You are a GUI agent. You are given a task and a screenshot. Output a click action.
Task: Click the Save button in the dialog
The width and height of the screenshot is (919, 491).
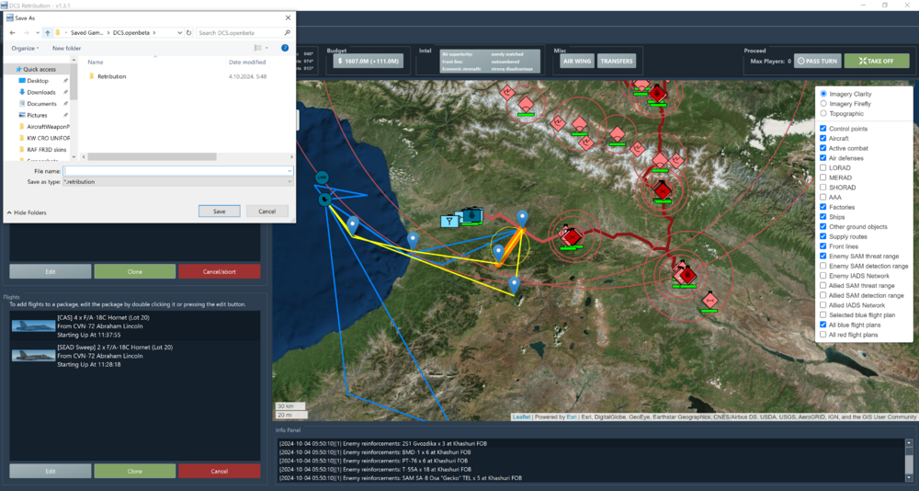pos(220,211)
